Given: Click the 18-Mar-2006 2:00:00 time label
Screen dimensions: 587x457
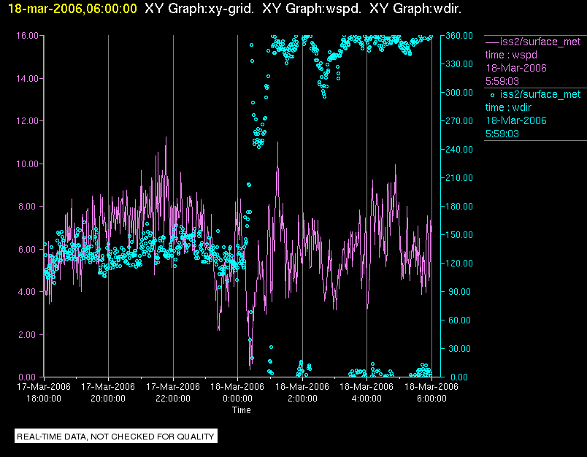Looking at the screenshot, I should click(302, 392).
